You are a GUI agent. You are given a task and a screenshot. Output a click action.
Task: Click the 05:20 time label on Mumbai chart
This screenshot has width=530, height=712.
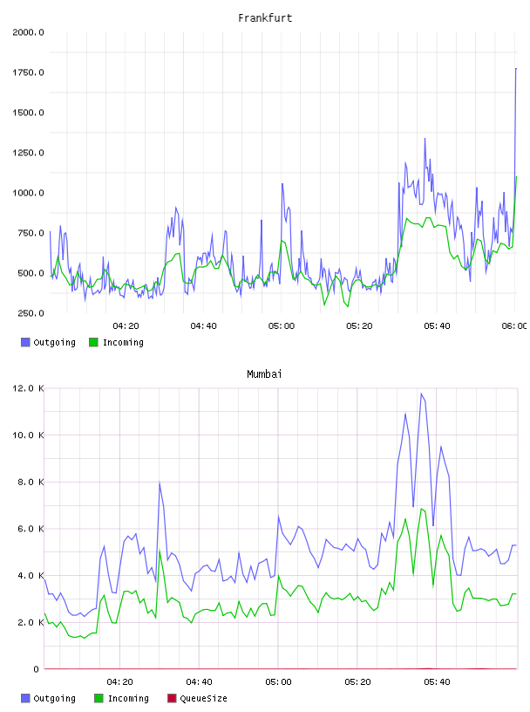click(357, 682)
